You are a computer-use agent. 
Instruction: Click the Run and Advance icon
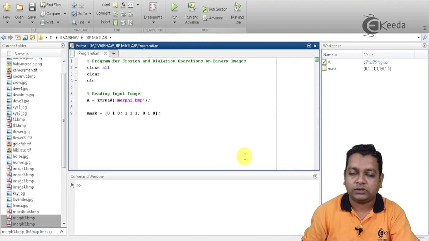pos(192,7)
